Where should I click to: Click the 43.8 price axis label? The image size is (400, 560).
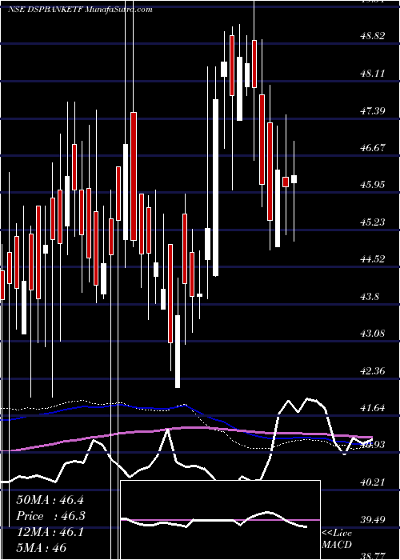click(370, 297)
